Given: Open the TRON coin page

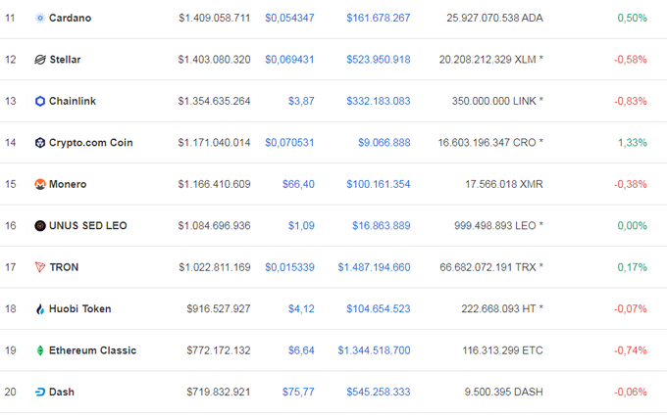Looking at the screenshot, I should click(x=64, y=267).
